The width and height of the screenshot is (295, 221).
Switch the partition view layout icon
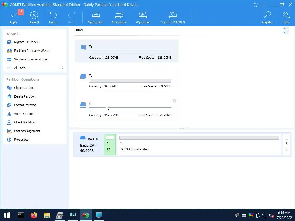pyautogui.click(x=285, y=31)
